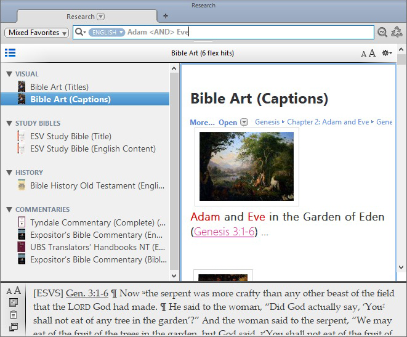
Task: Open the dropdown arrow next to Open
Action: click(x=244, y=122)
